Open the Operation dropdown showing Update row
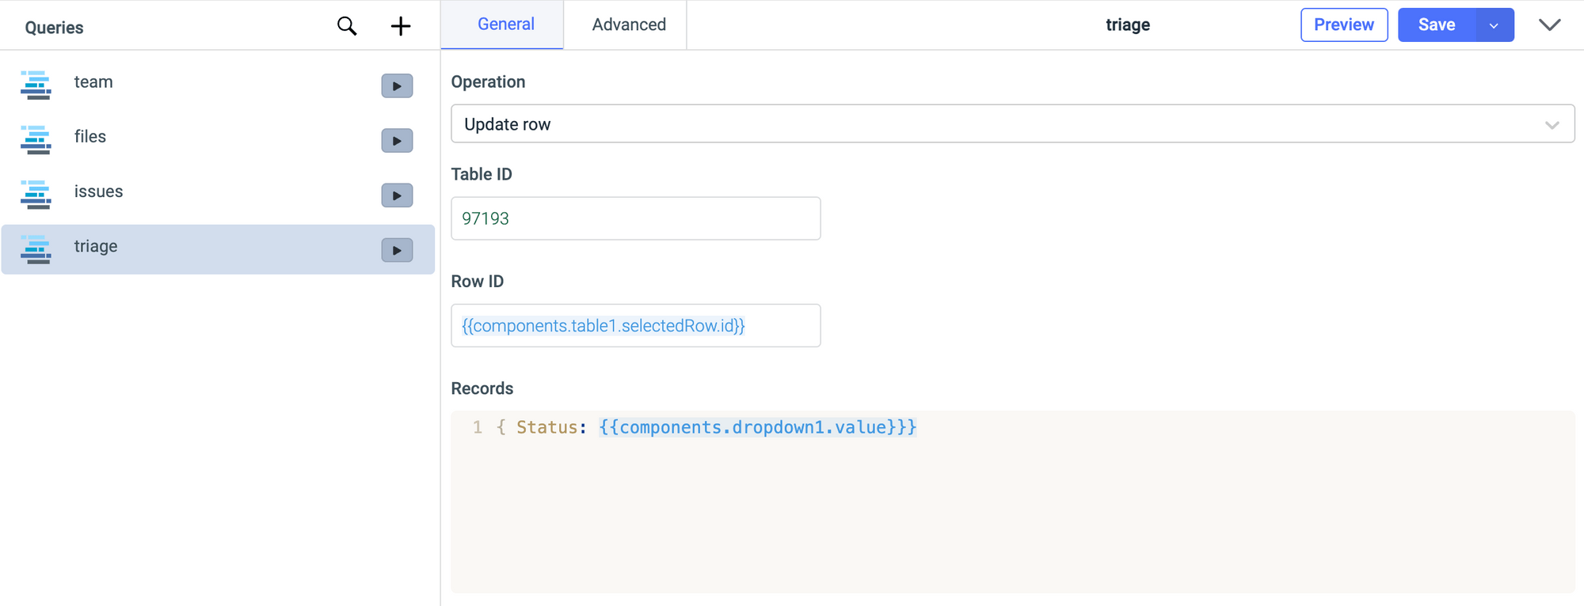The height and width of the screenshot is (606, 1584). [1012, 124]
